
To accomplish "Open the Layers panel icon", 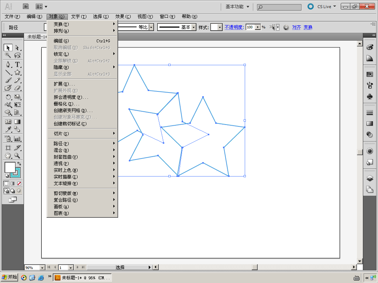I will [370, 178].
